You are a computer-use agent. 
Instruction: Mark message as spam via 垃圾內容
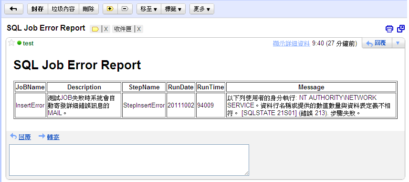coord(63,9)
